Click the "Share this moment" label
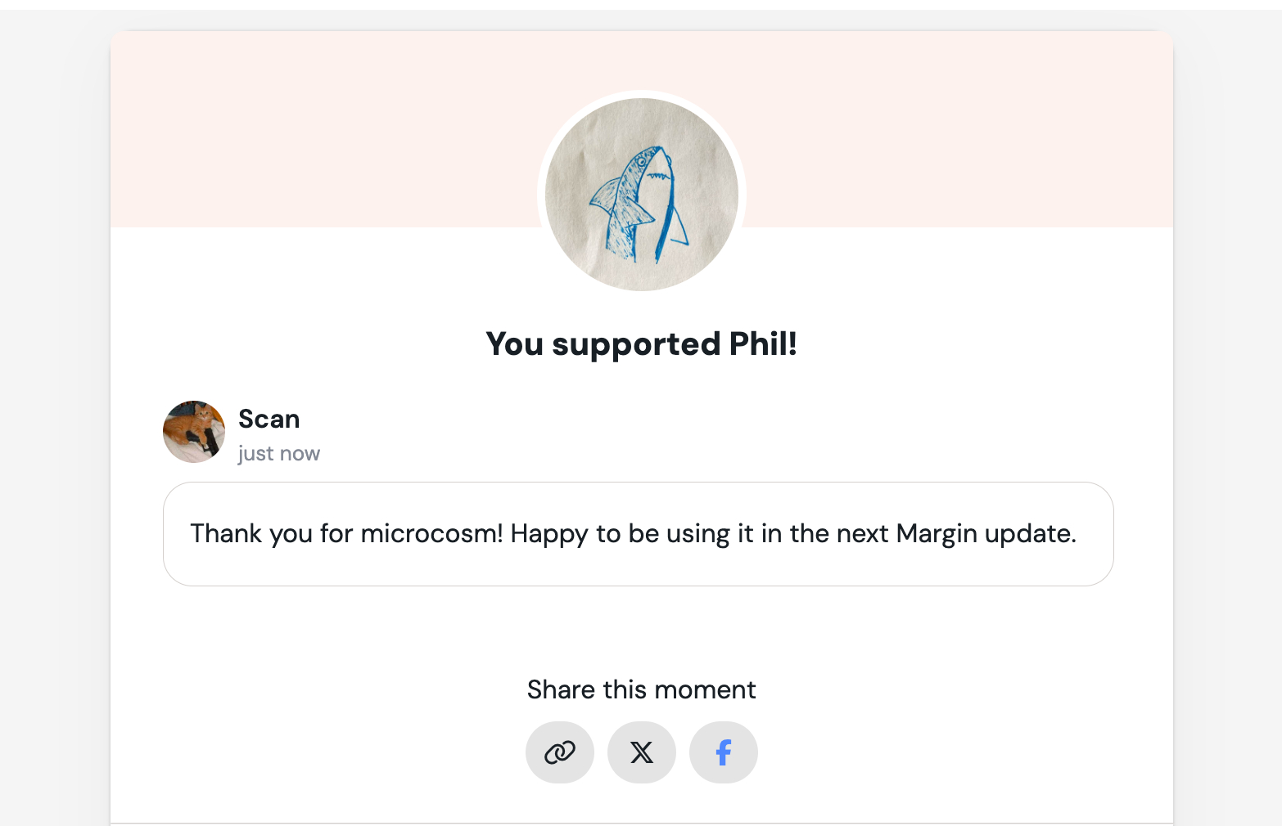 point(642,689)
